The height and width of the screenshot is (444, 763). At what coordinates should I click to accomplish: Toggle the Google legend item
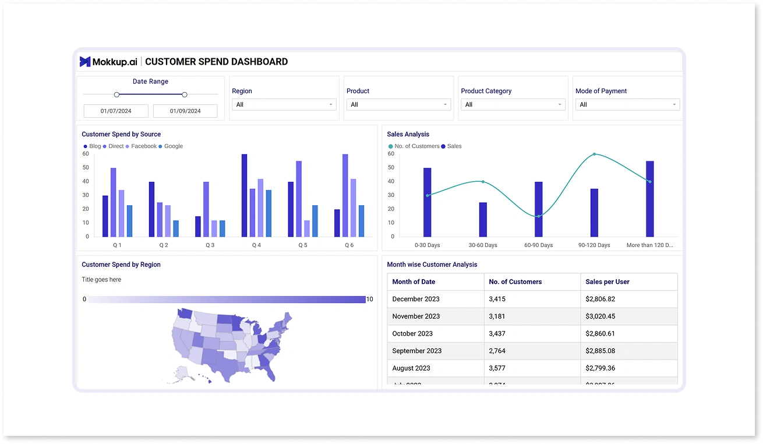[171, 146]
